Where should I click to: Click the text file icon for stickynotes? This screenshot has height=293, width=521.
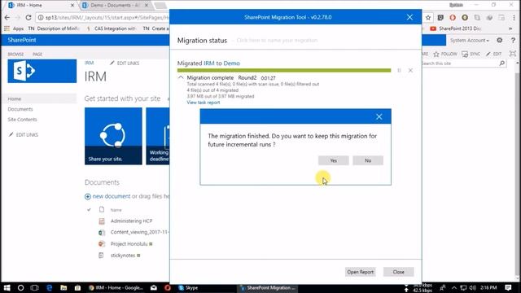click(x=101, y=255)
